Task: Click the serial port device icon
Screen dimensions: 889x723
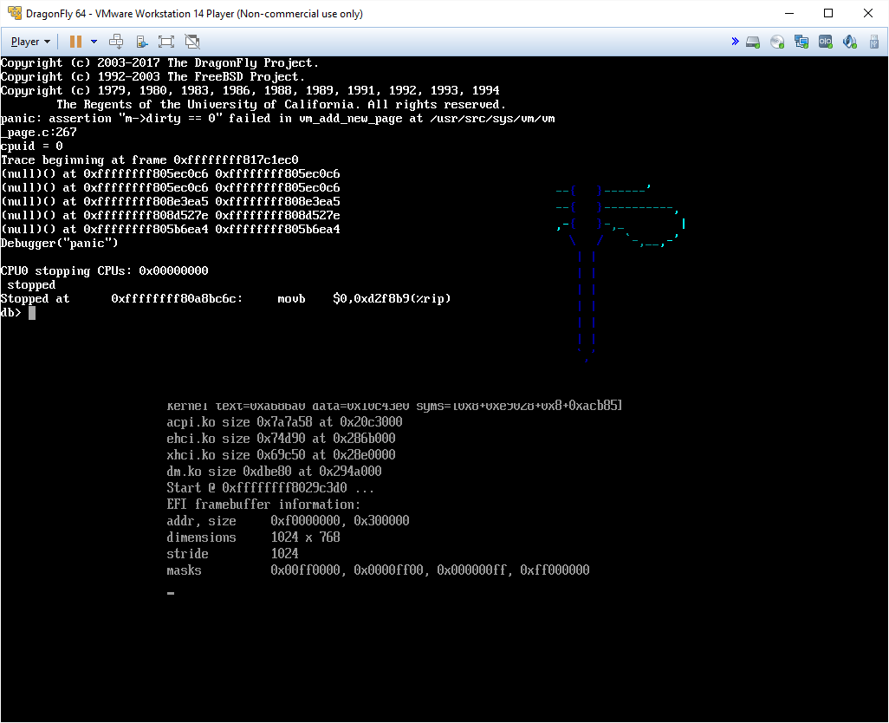Action: (x=826, y=42)
